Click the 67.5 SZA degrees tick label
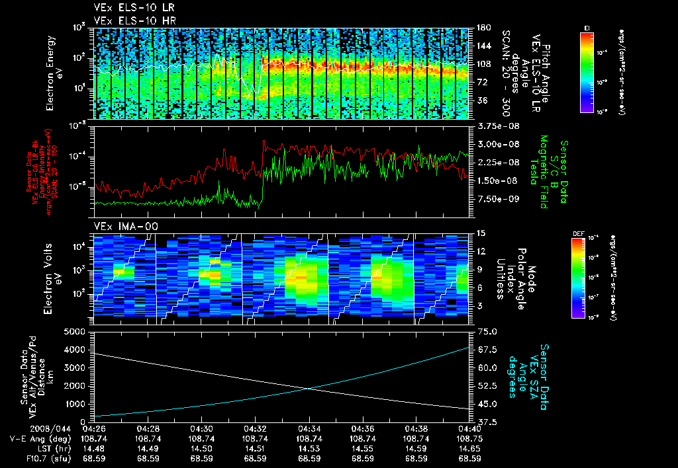This screenshot has height=468, width=678. click(x=487, y=350)
